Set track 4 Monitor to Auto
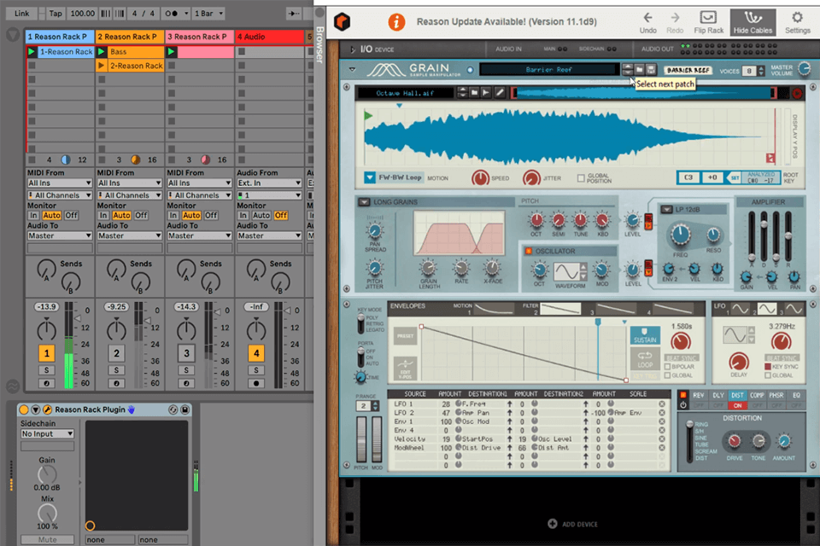The image size is (820, 546). click(x=261, y=215)
